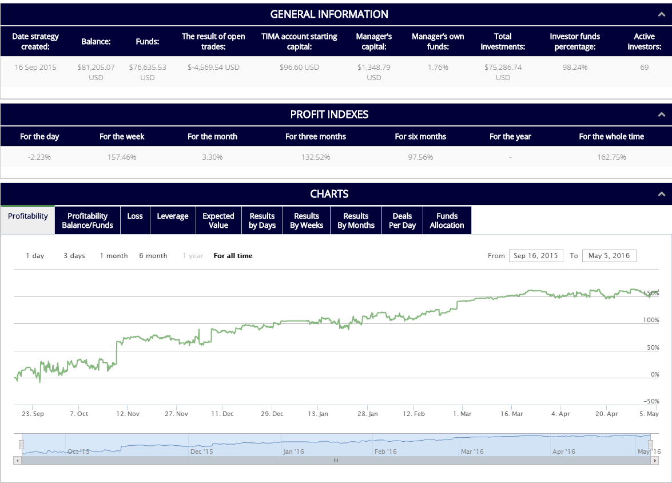Show the Expected Value tab

[x=218, y=220]
